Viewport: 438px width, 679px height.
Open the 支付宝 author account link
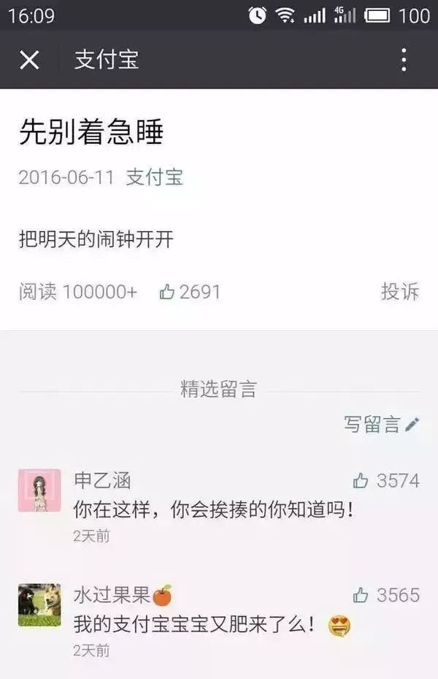154,178
